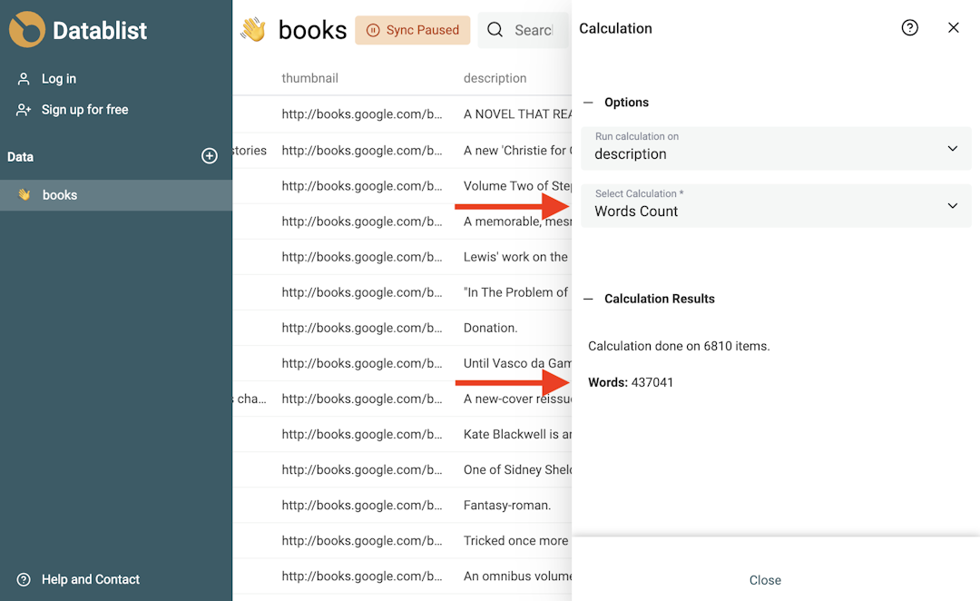Click the Sync Paused button
980x601 pixels.
[413, 30]
